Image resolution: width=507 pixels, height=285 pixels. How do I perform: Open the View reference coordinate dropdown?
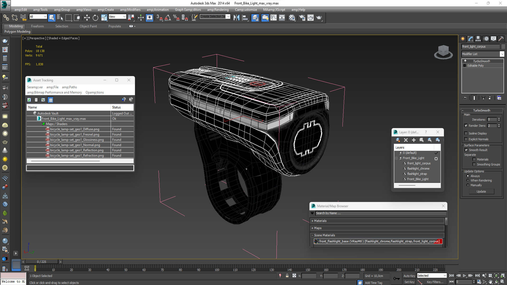pos(117,17)
